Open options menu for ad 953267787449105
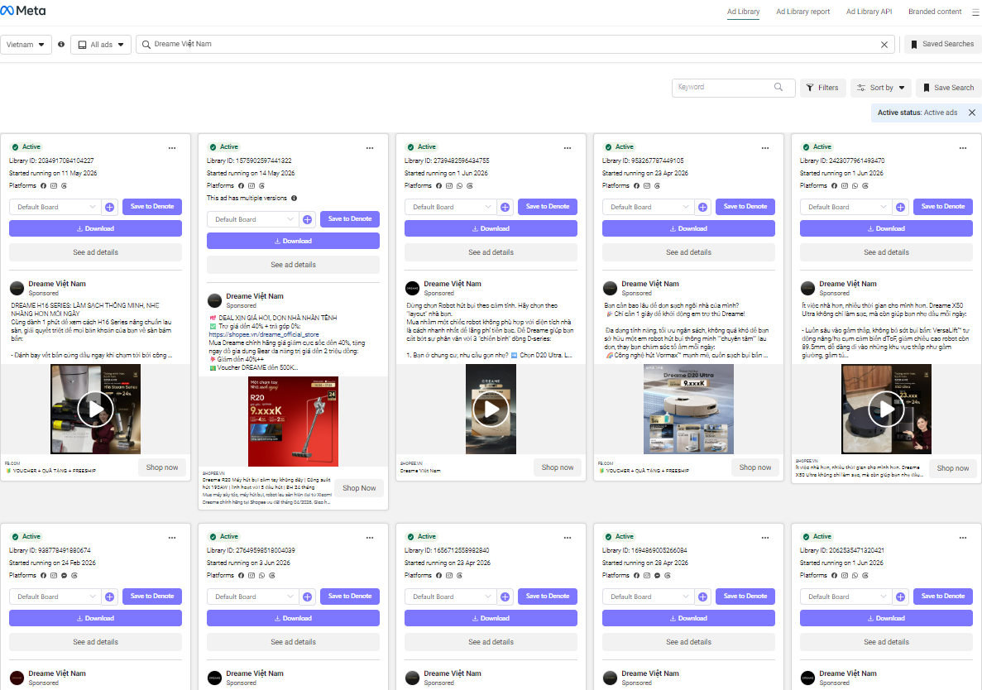The width and height of the screenshot is (982, 690). pyautogui.click(x=765, y=148)
